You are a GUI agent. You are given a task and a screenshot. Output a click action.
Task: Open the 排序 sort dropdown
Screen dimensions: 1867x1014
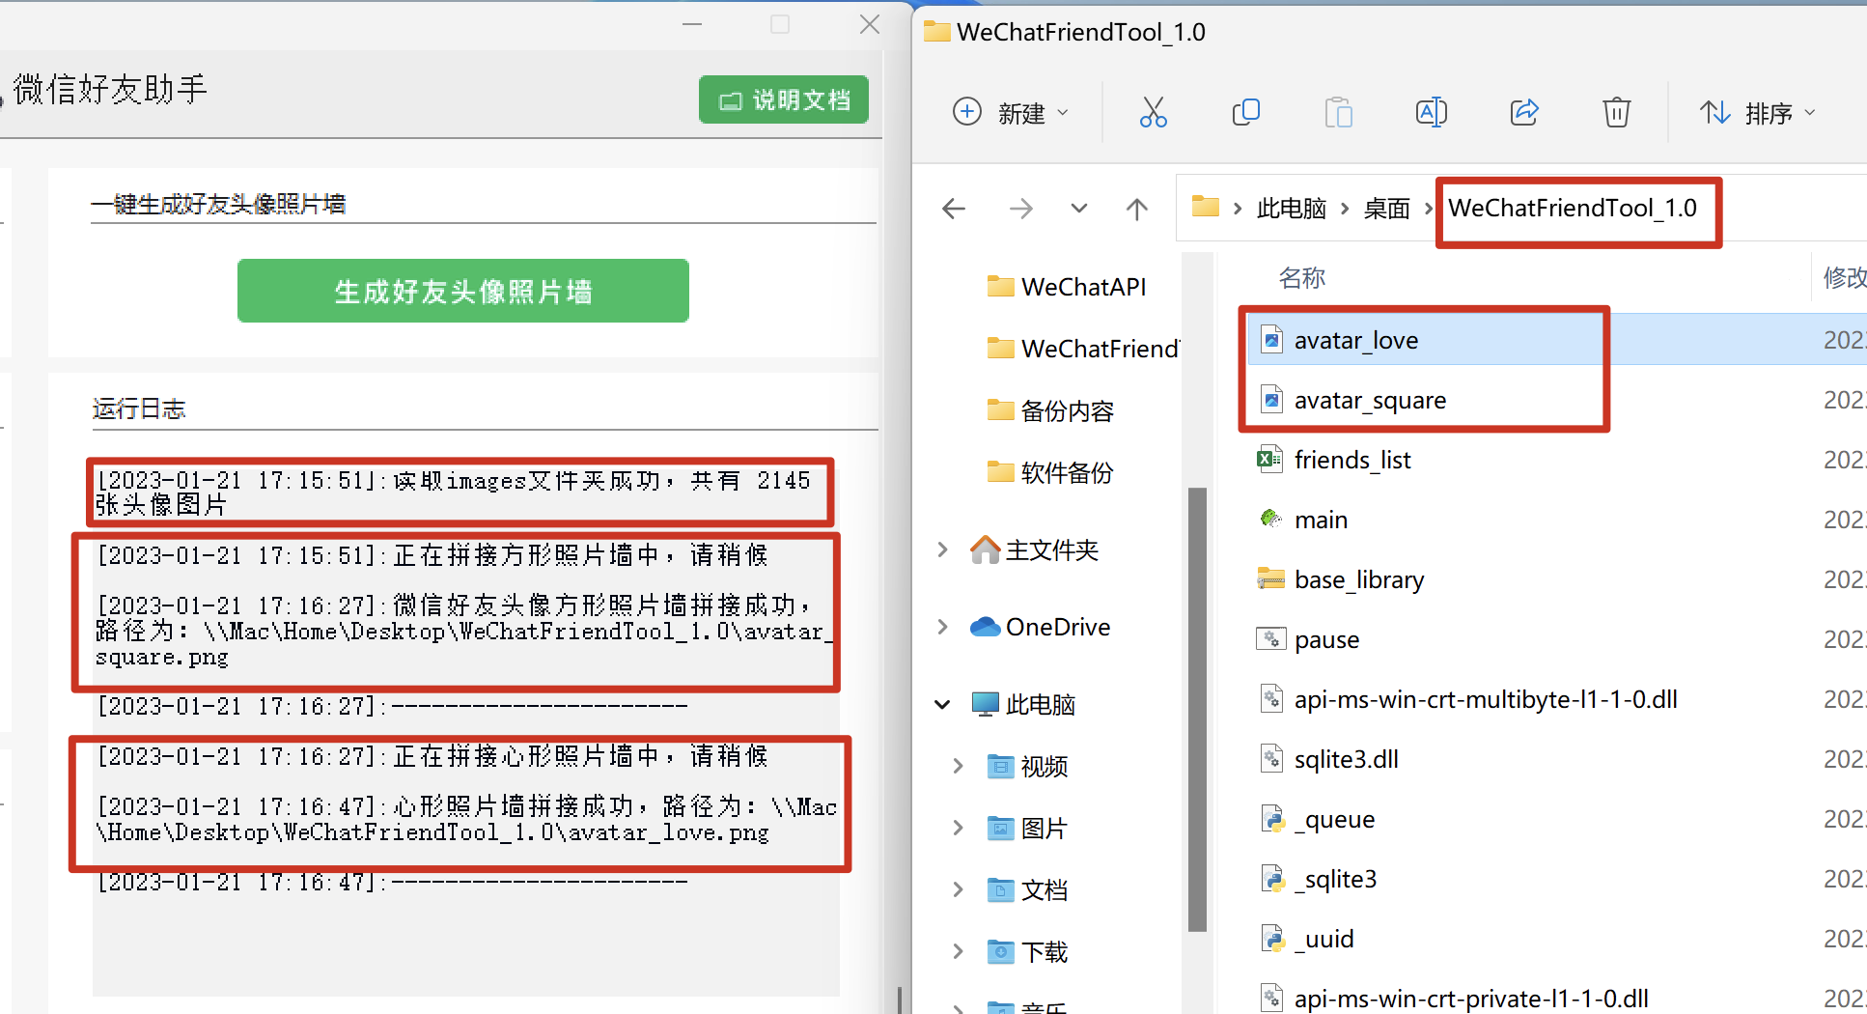click(1757, 113)
